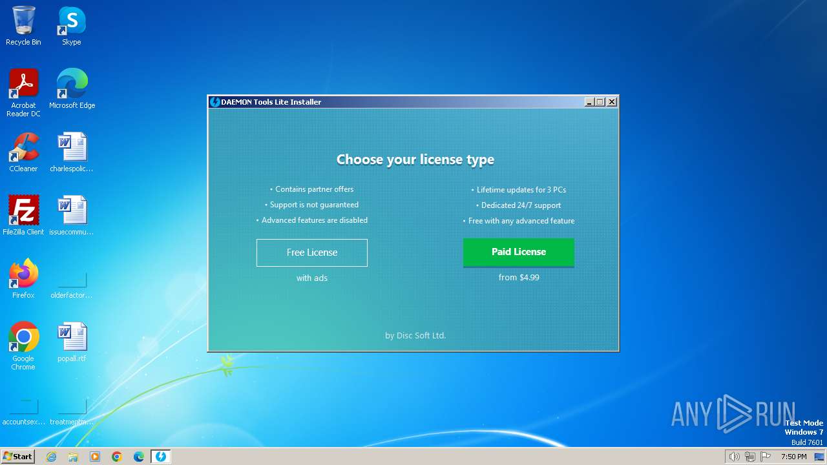This screenshot has height=465, width=827.
Task: Open the FileZilla Client desktop shortcut
Action: tap(23, 216)
